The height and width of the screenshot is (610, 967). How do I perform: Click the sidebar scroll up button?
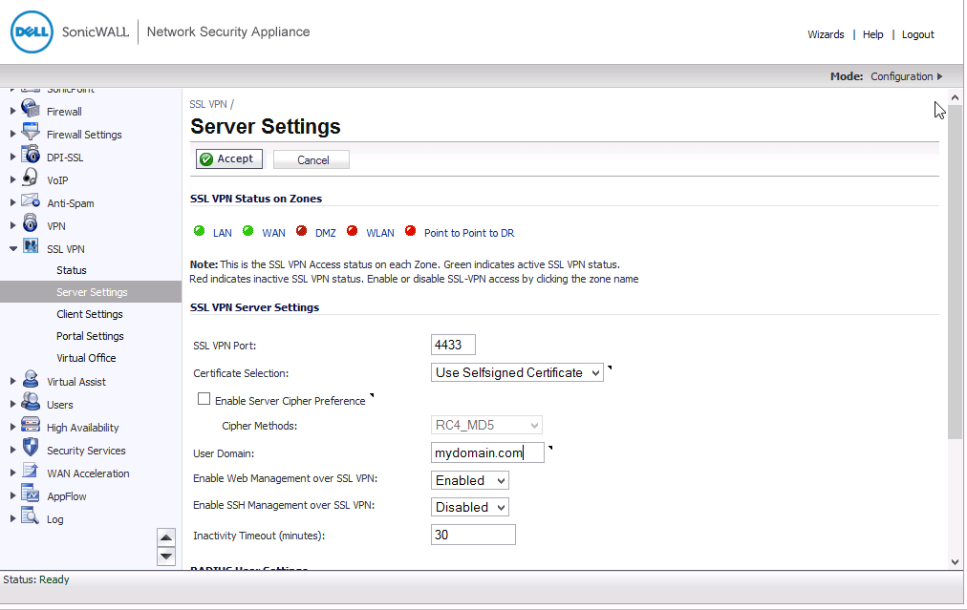166,537
